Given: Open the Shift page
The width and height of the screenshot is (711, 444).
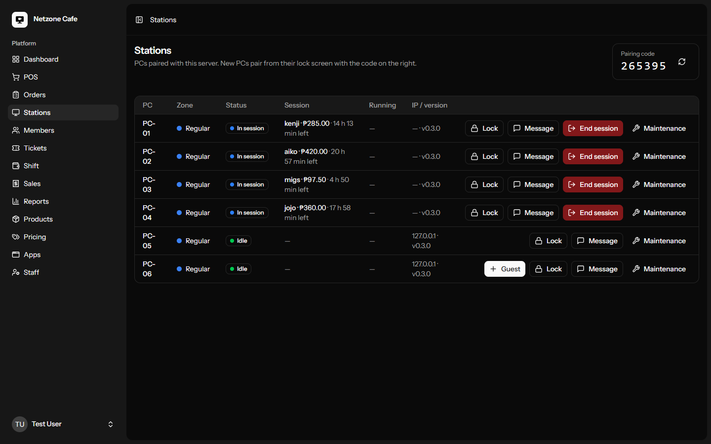Looking at the screenshot, I should pos(63,166).
